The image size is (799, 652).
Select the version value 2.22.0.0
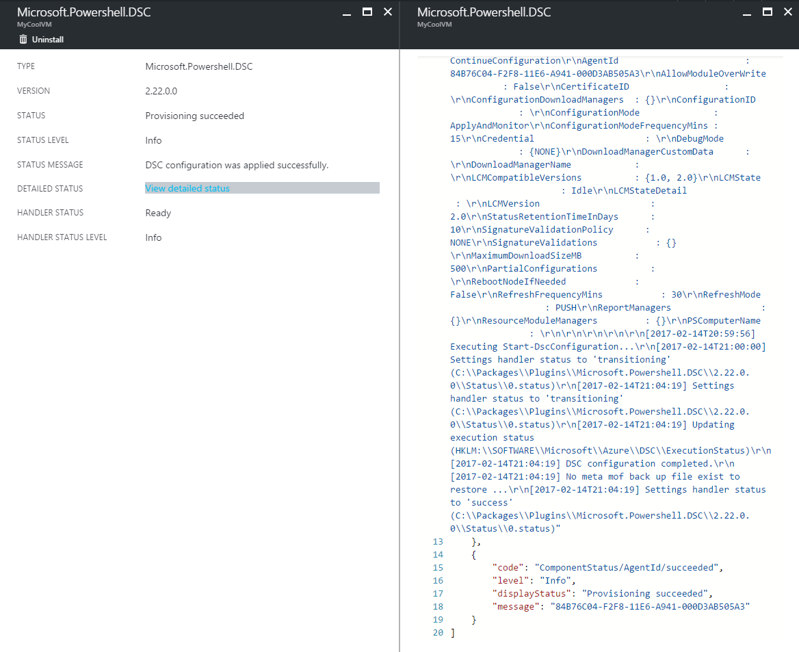[x=161, y=91]
